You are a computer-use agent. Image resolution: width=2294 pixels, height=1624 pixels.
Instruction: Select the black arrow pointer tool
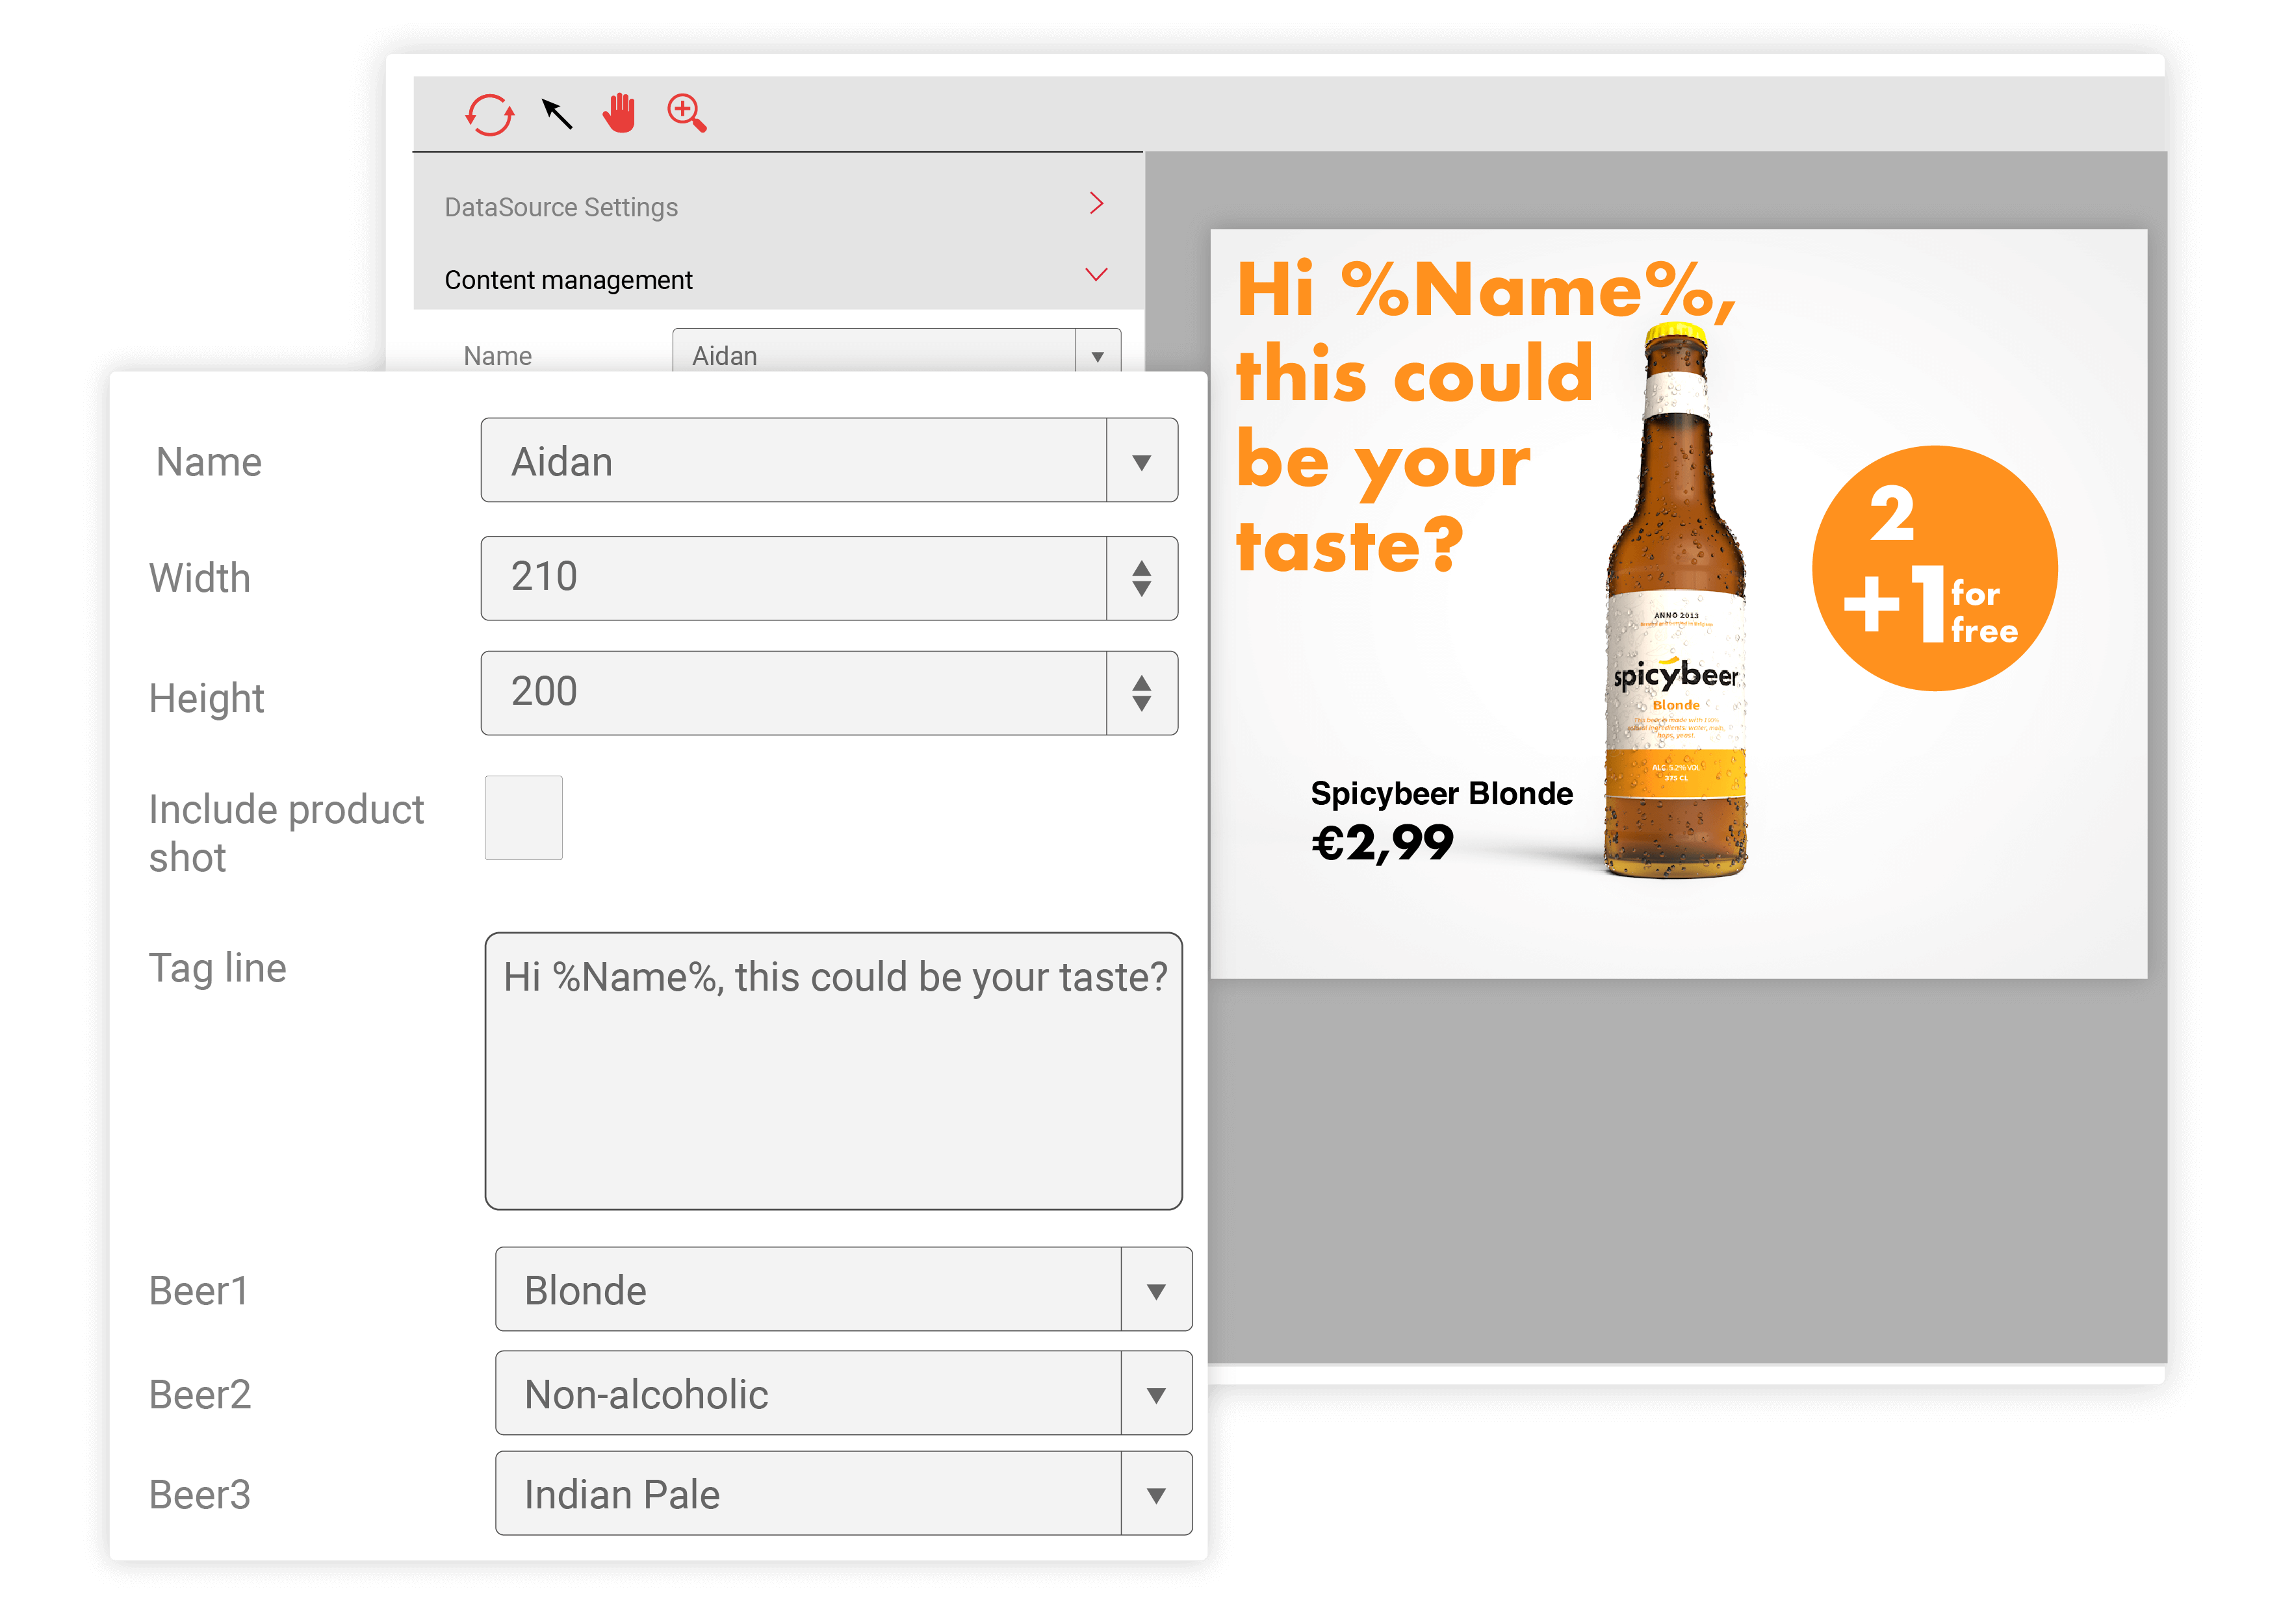point(557,114)
